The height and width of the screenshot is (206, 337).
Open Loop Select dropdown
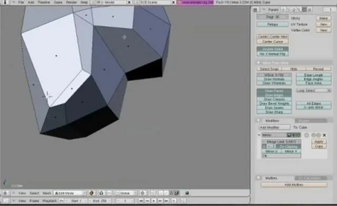(313, 91)
